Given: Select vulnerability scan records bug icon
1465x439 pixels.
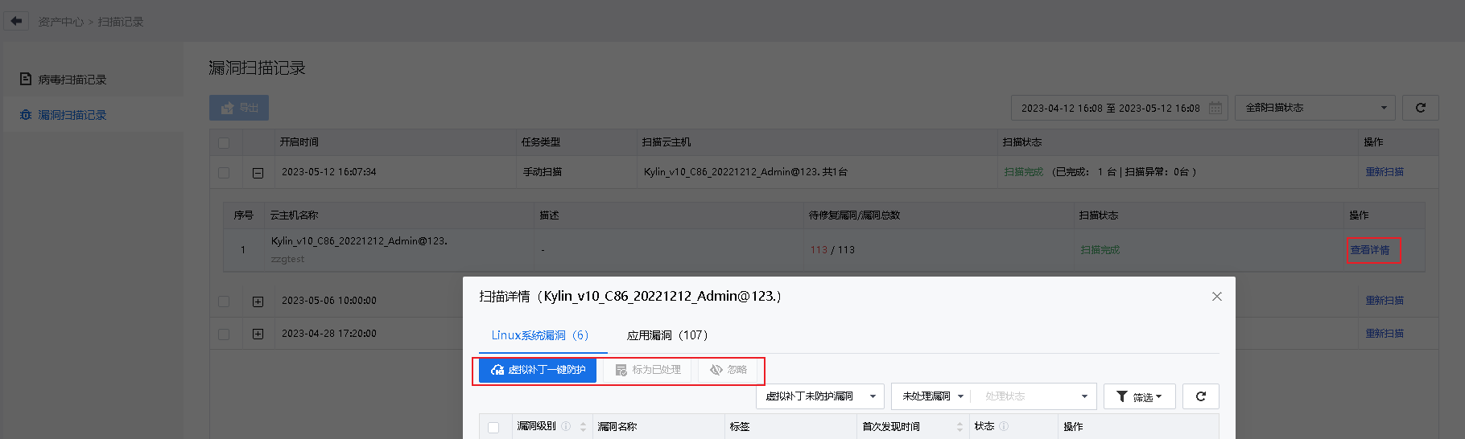Looking at the screenshot, I should tap(26, 115).
